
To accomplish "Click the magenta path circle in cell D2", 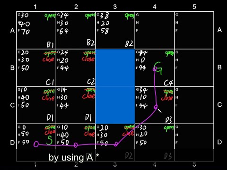I will pos(76,145).
